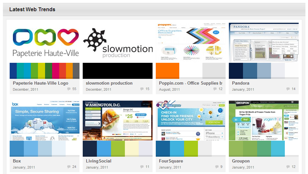This screenshot has width=308, height=174.
Task: Click the comment icon on LivingSocial card
Action: point(142,167)
